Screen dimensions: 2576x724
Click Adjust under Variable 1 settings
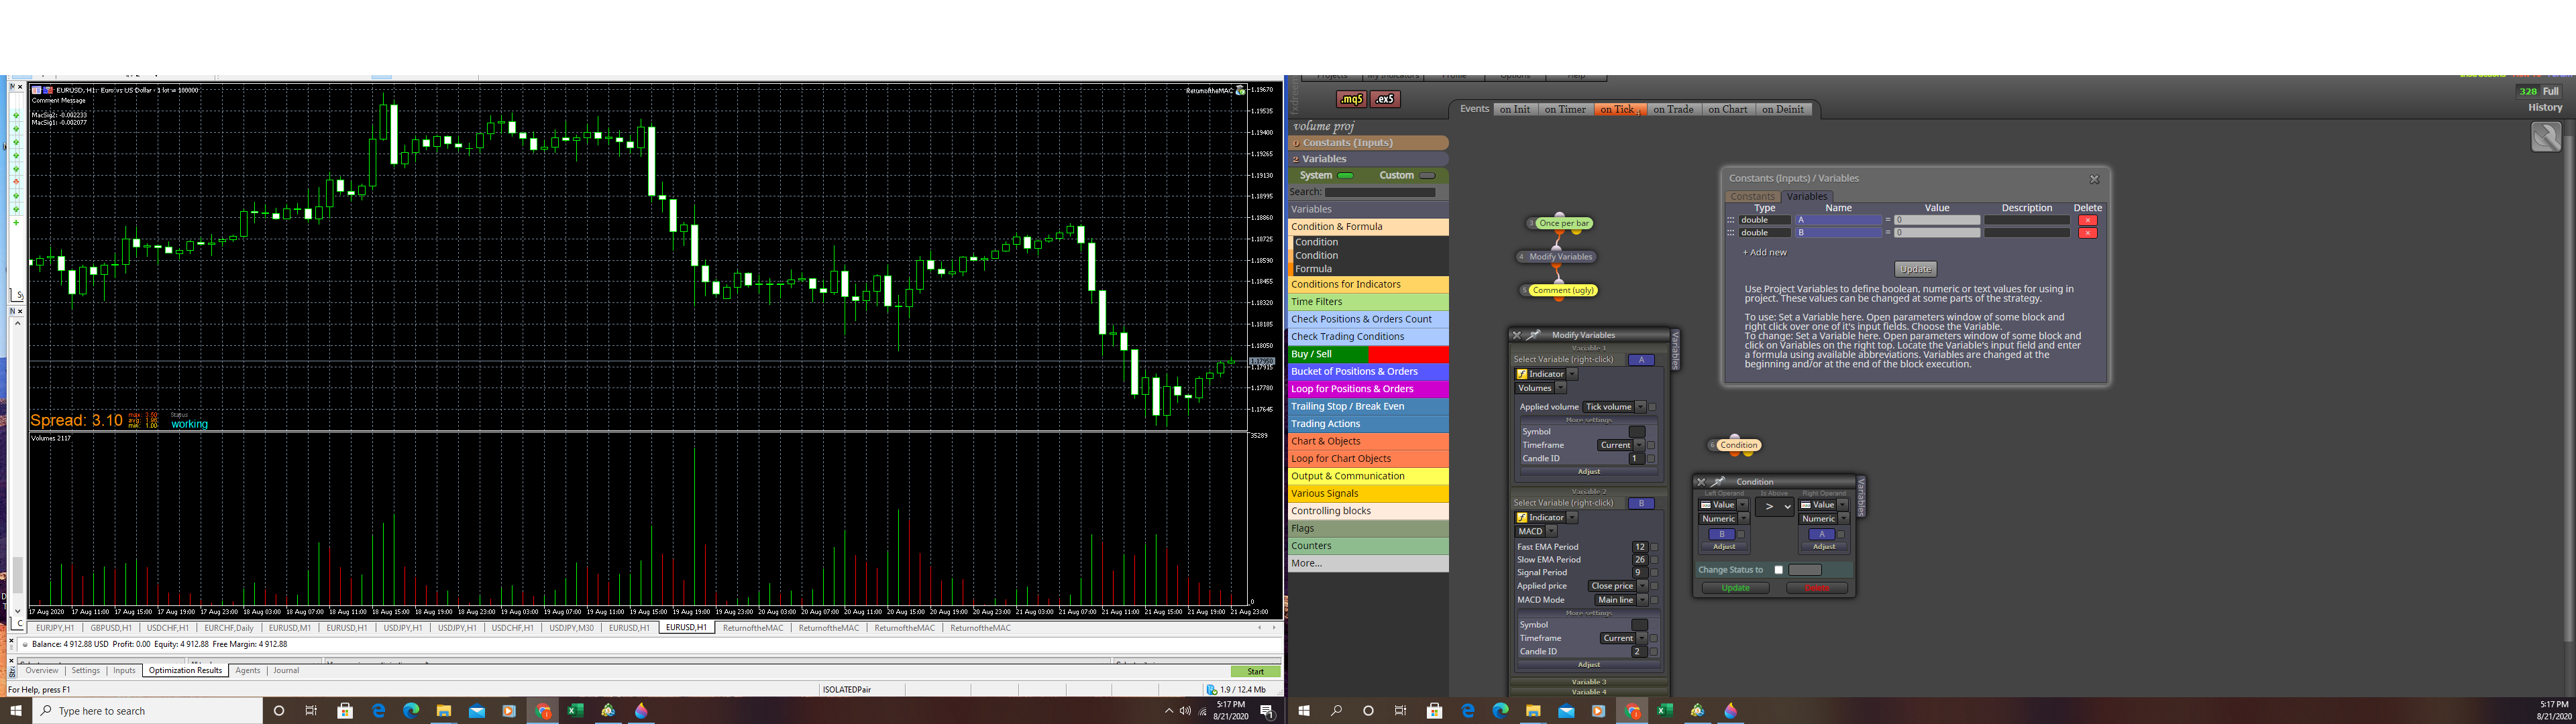tap(1588, 471)
